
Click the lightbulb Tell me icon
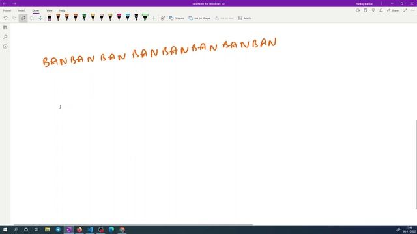[x=373, y=10]
